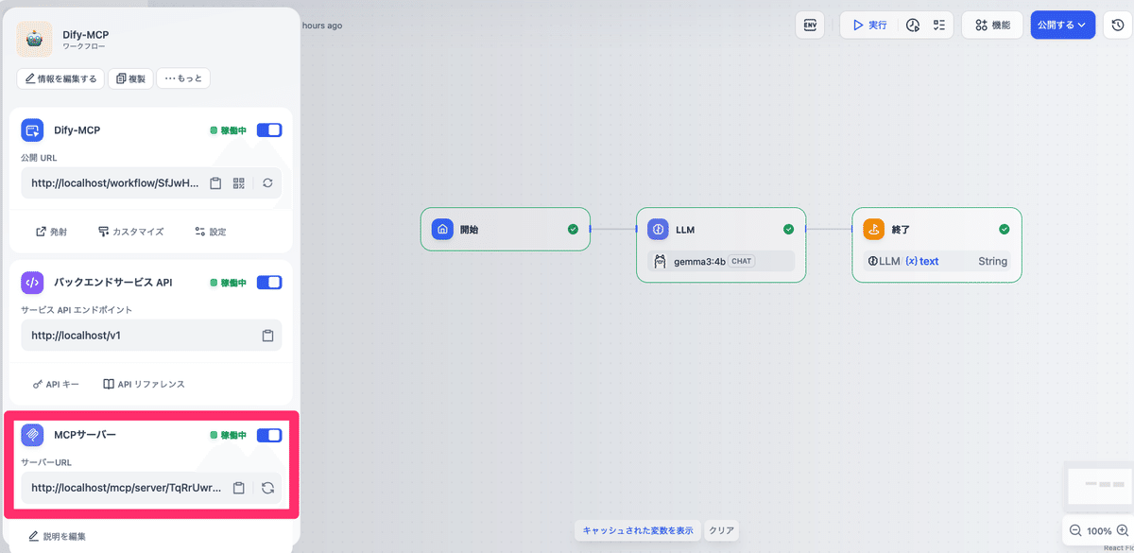Copy the MCP server URL
This screenshot has width=1134, height=553.
tap(239, 488)
